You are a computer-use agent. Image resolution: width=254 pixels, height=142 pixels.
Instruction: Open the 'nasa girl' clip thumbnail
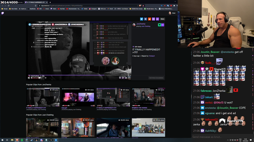(x=78, y=97)
